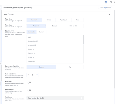
Task: Click the max nested rows value 5
Action: (33, 75)
